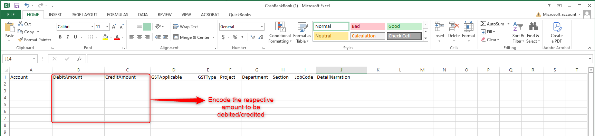Open the FILE tab
Viewport: 595px width, 136px height.
click(11, 15)
